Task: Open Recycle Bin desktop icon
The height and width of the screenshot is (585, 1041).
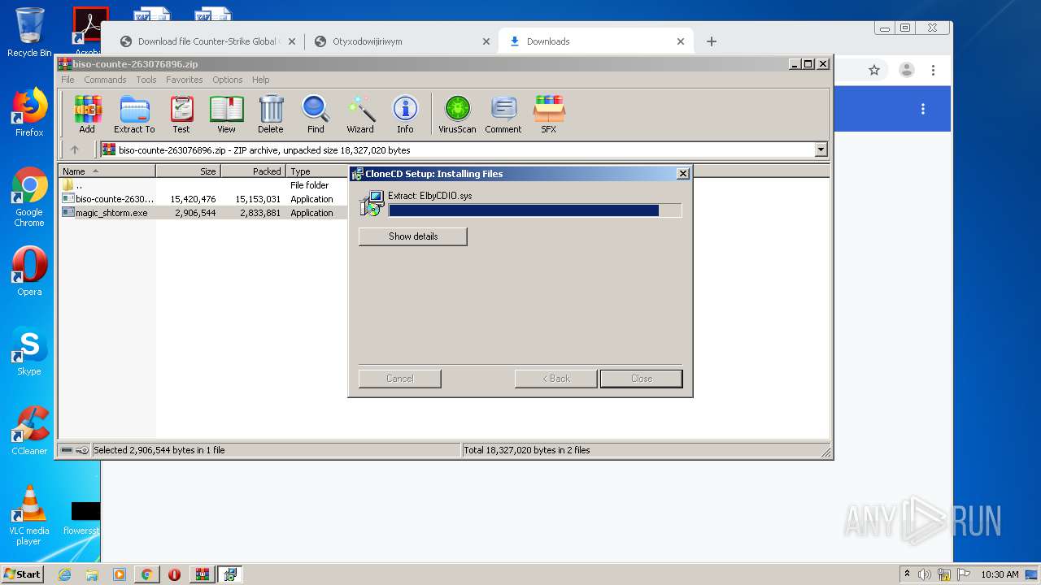Action: (x=29, y=32)
